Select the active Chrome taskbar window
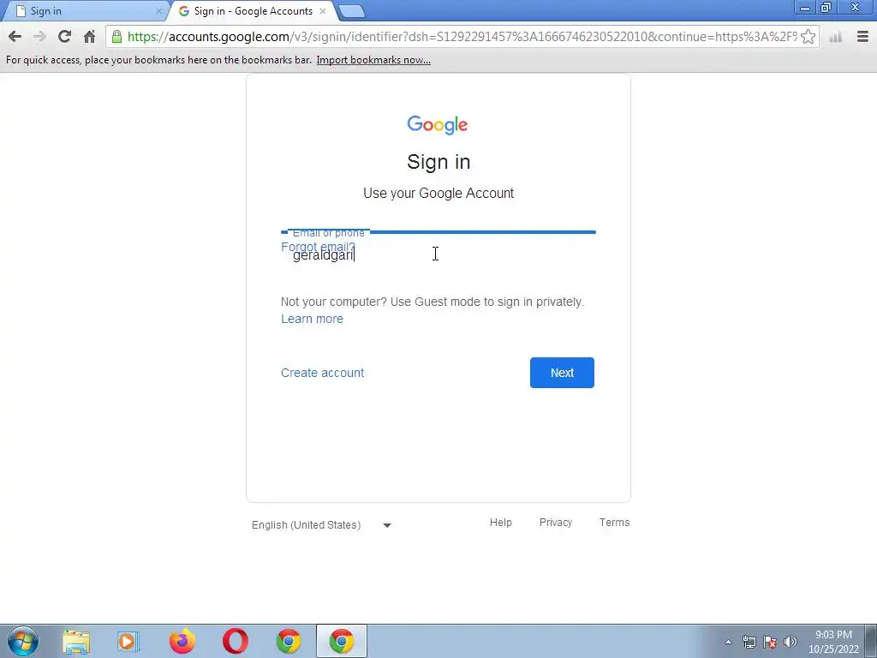 click(x=342, y=641)
